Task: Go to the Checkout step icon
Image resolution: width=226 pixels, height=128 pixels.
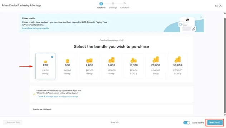Action: 125,3
